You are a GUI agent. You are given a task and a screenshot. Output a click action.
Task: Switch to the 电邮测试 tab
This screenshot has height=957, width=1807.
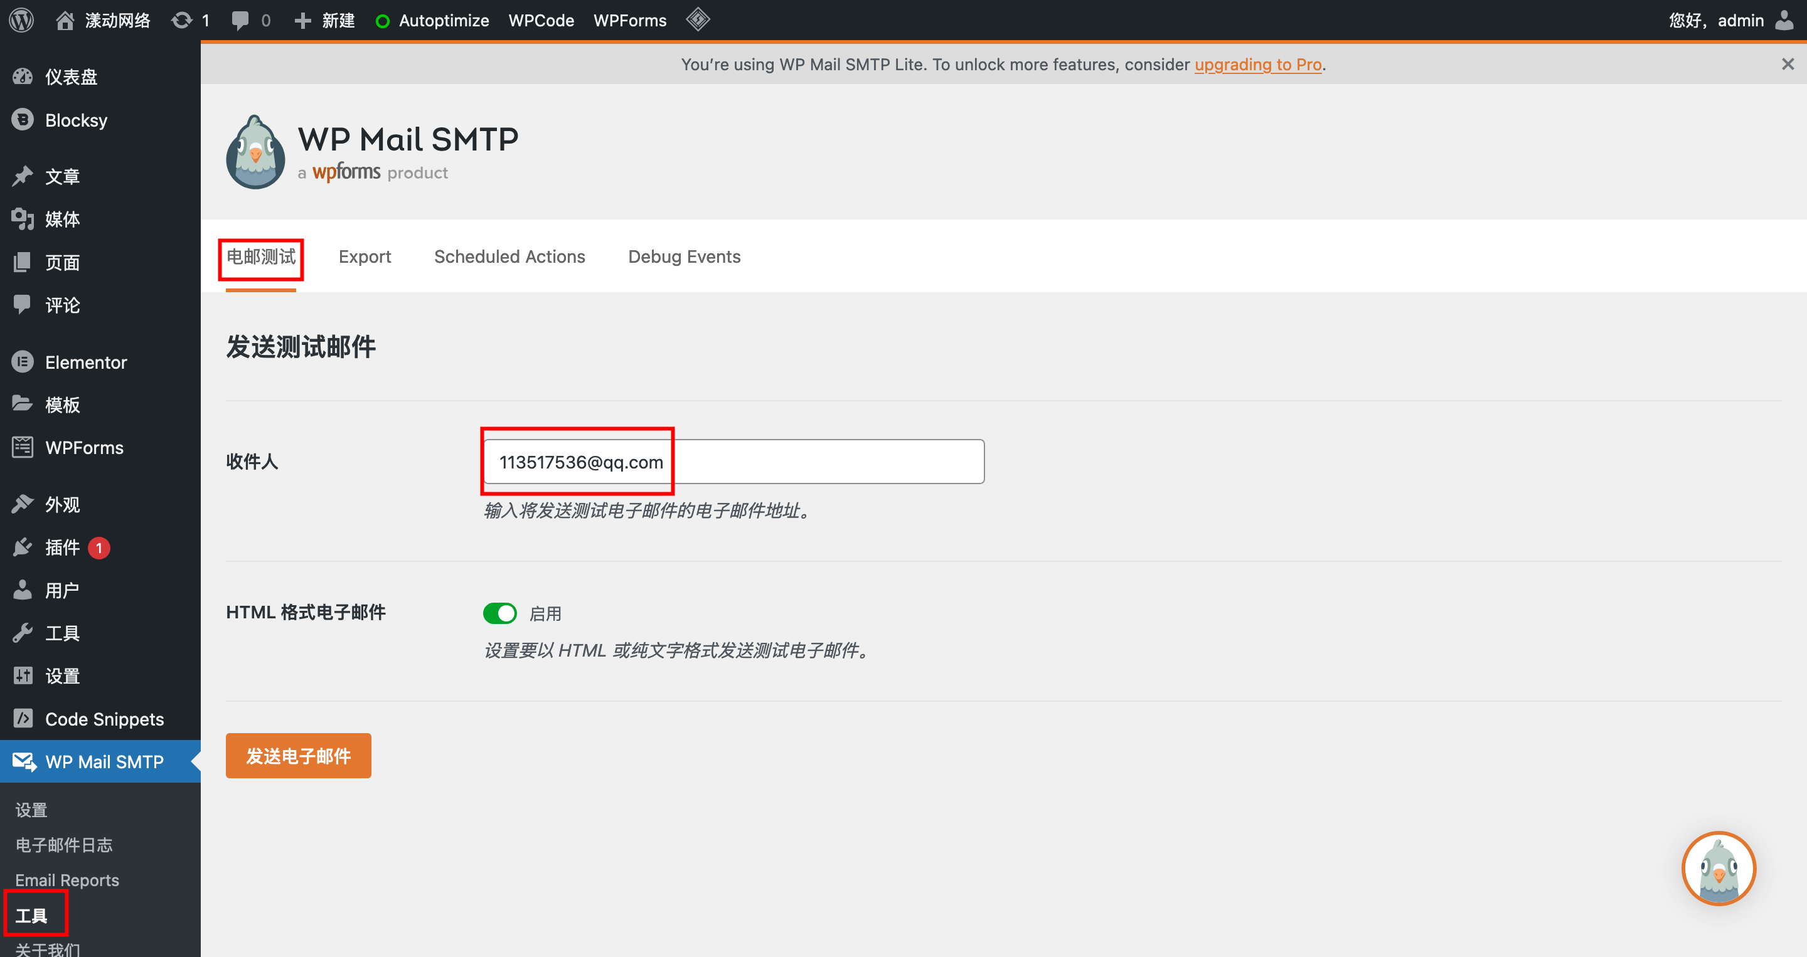[261, 256]
